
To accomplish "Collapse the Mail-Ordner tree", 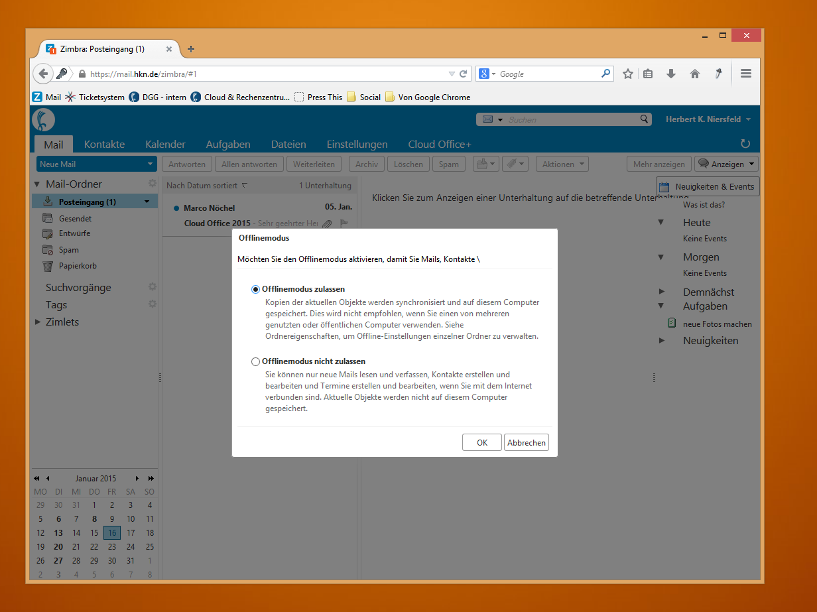I will [37, 184].
